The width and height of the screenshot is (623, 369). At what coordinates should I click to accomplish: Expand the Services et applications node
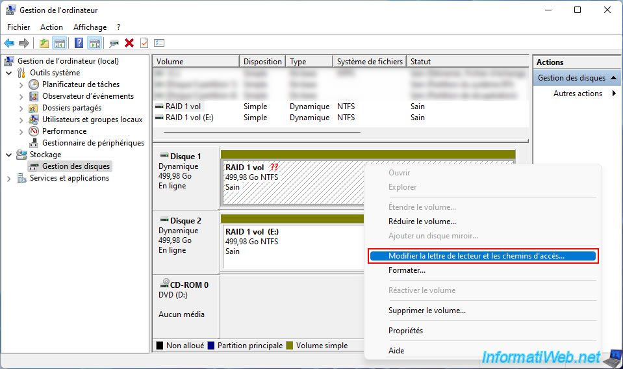[x=9, y=178]
